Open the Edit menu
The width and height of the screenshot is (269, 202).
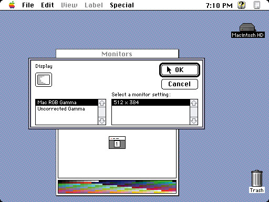click(x=47, y=5)
